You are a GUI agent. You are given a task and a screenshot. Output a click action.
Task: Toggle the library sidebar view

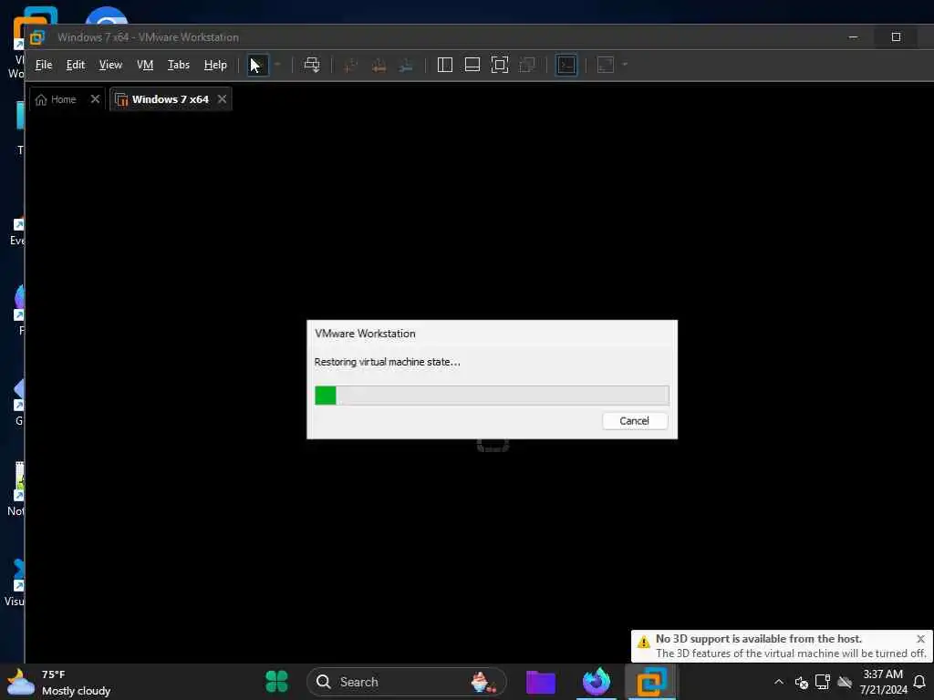[x=445, y=65]
